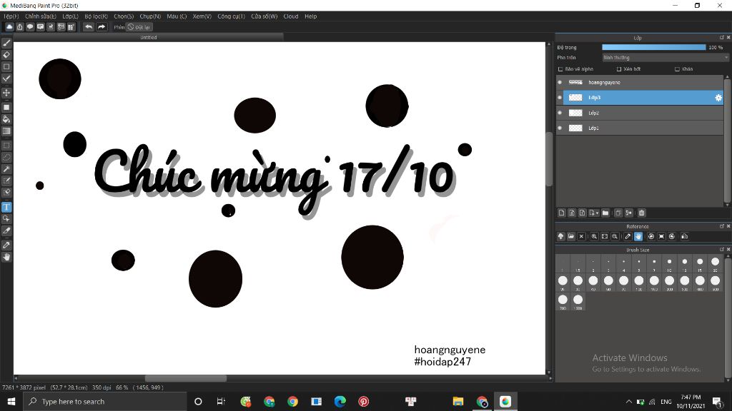The height and width of the screenshot is (411, 732).
Task: Choose the Select Pen tool
Action: pos(6,181)
